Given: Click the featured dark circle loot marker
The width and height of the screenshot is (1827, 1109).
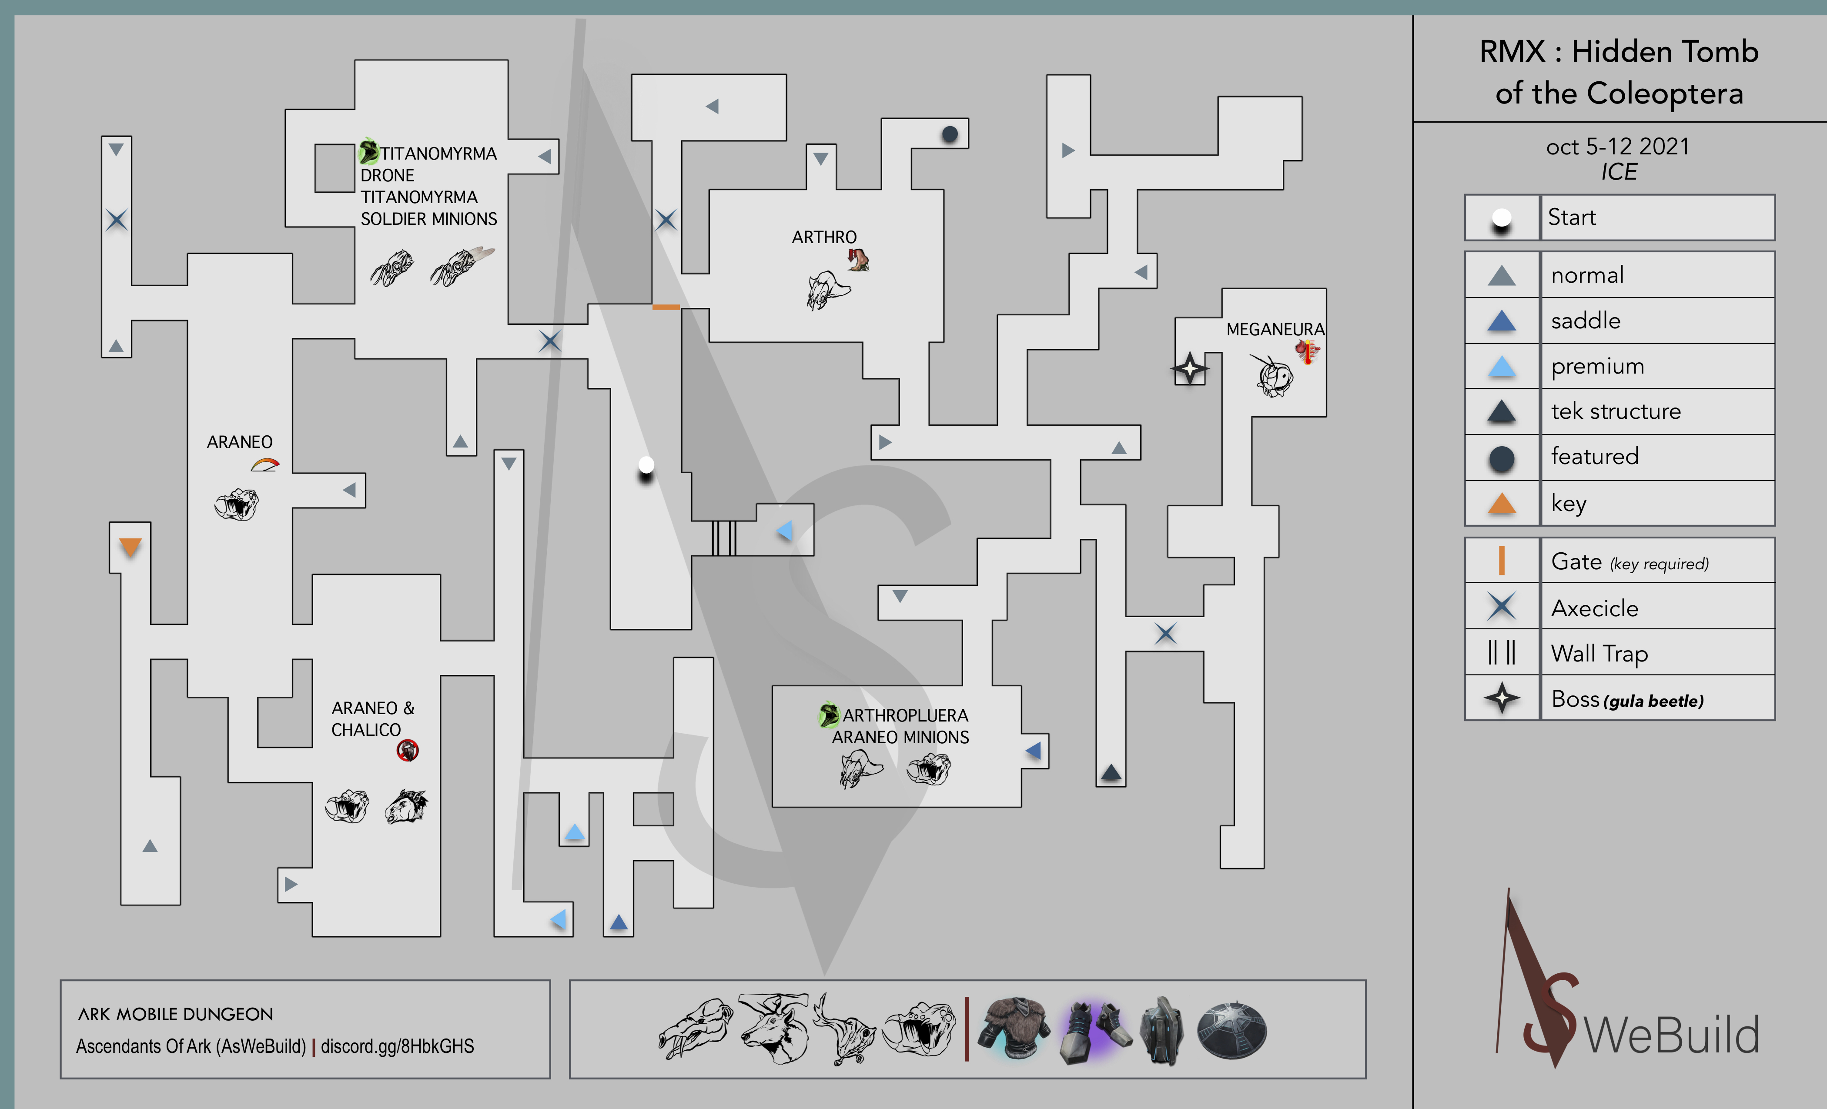Looking at the screenshot, I should tap(949, 134).
